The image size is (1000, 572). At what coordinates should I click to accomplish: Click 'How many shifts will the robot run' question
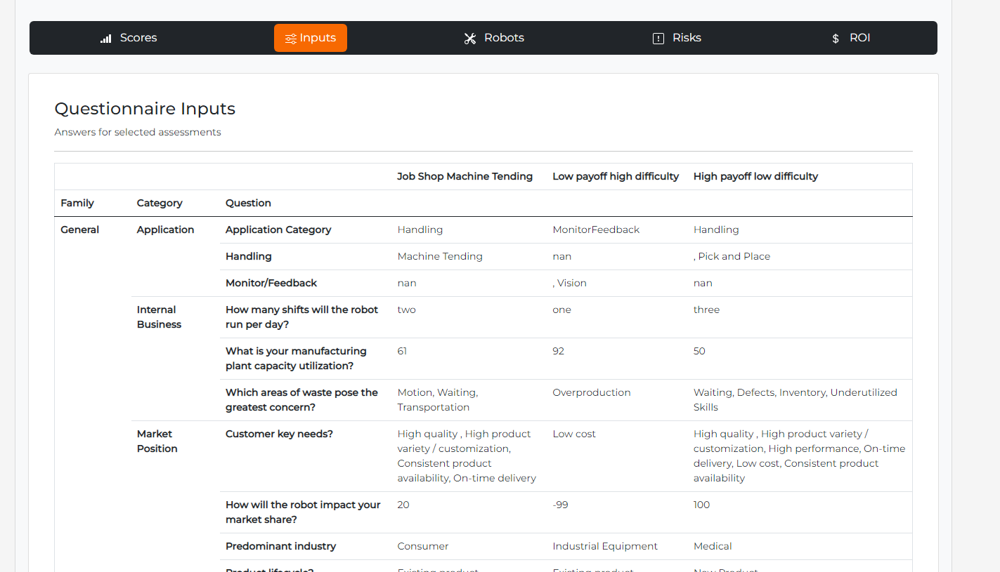[301, 317]
